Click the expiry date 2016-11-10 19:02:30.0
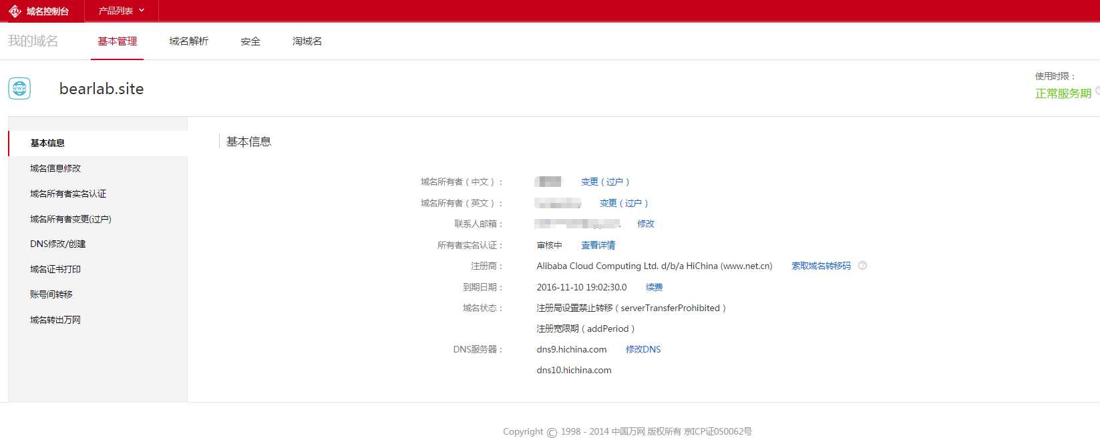The image size is (1100, 444). (582, 287)
